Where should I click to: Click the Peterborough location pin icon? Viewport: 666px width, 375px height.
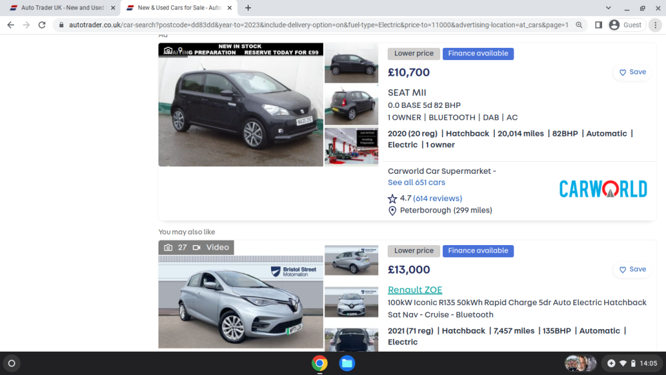pos(392,210)
